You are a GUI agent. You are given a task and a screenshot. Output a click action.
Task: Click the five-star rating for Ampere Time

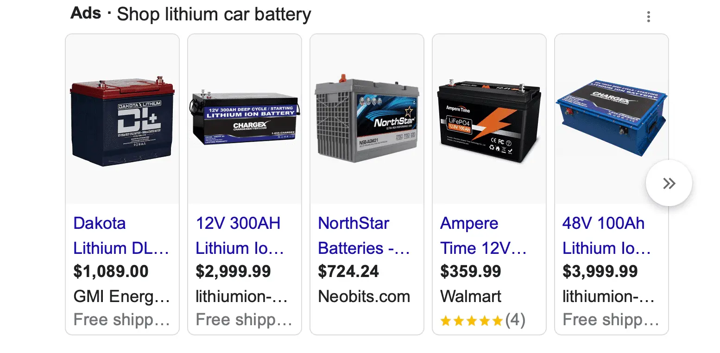coord(472,320)
